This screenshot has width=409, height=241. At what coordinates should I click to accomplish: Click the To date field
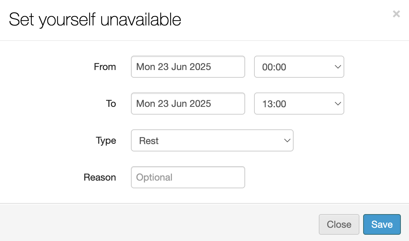tap(188, 104)
